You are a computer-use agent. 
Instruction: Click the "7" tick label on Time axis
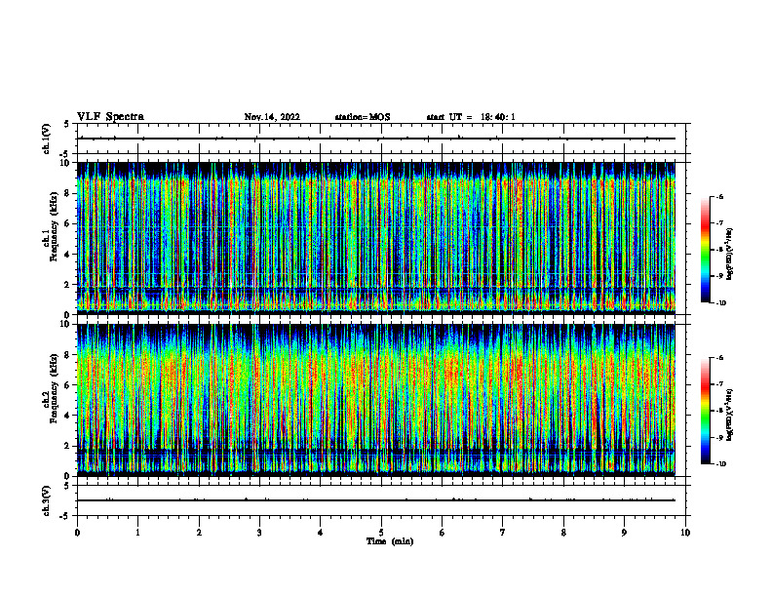(503, 533)
